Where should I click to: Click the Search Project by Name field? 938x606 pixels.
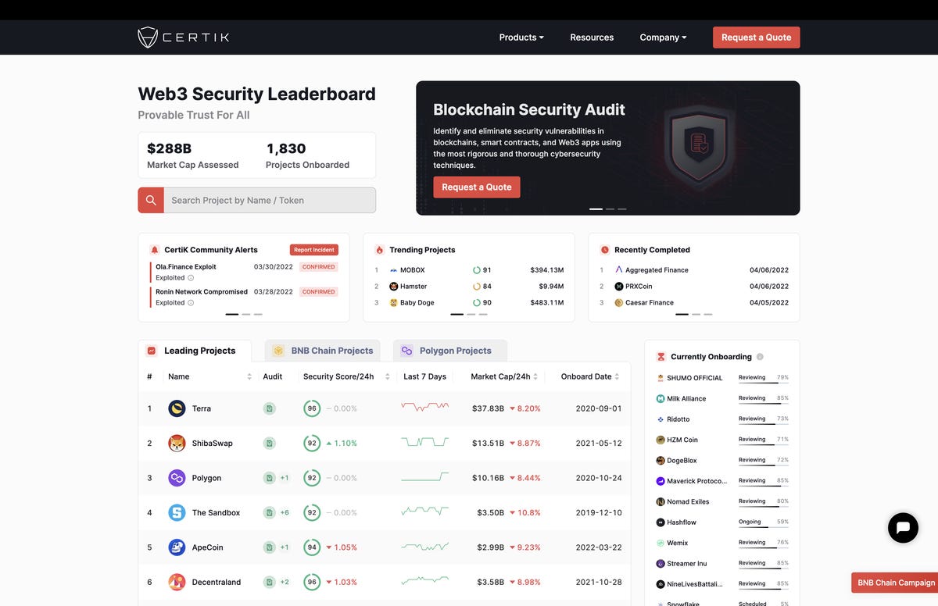pos(270,200)
